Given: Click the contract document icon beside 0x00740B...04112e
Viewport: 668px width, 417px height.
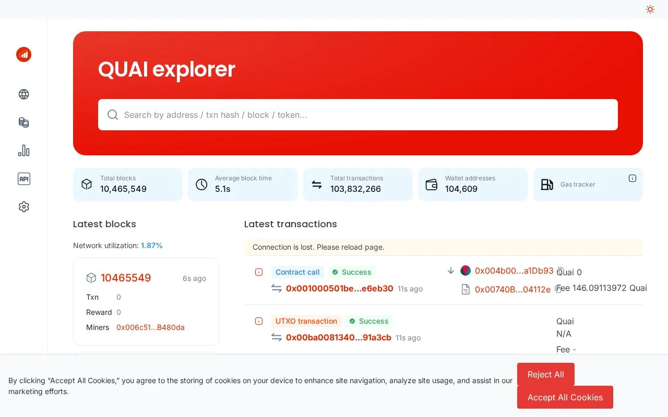Looking at the screenshot, I should click(466, 289).
